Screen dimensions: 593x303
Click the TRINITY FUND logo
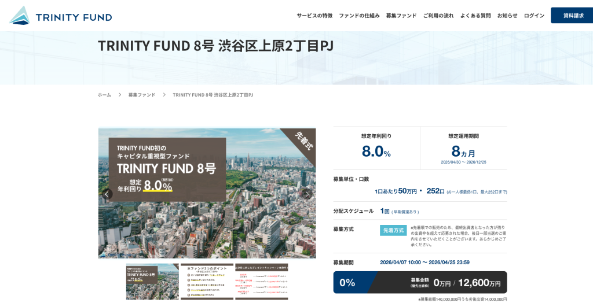[61, 16]
